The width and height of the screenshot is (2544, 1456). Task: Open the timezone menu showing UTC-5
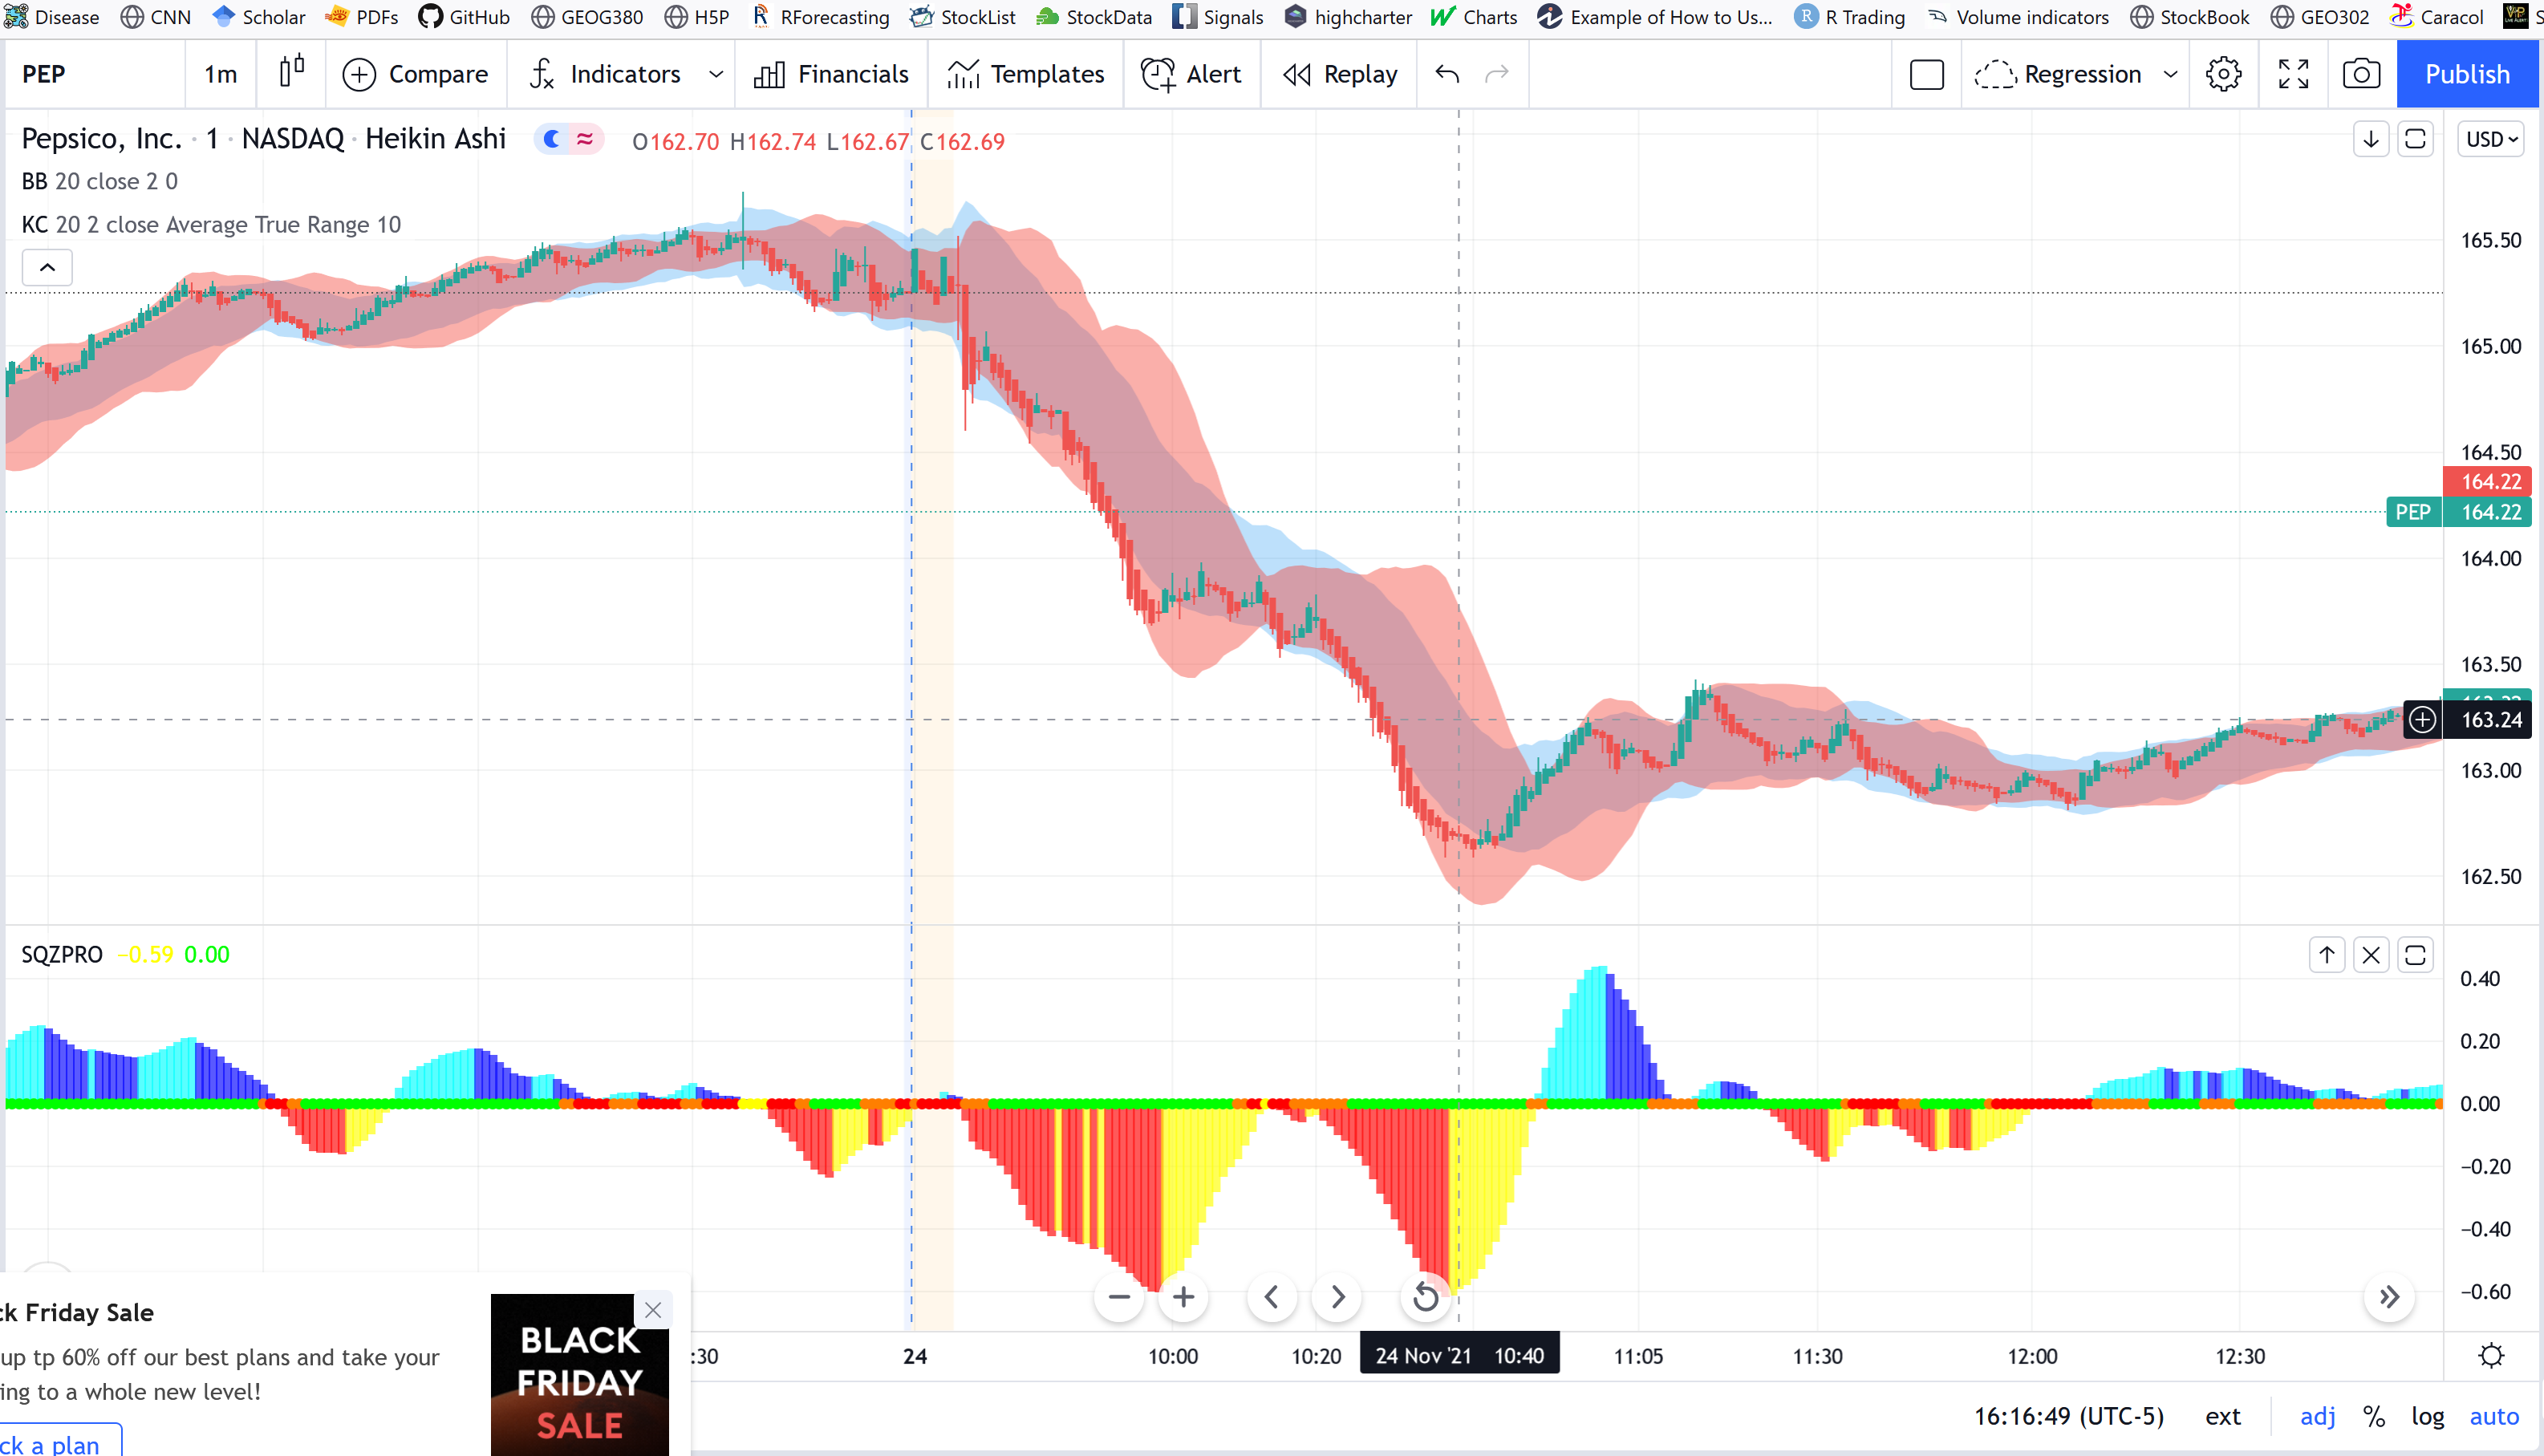[x=2068, y=1416]
